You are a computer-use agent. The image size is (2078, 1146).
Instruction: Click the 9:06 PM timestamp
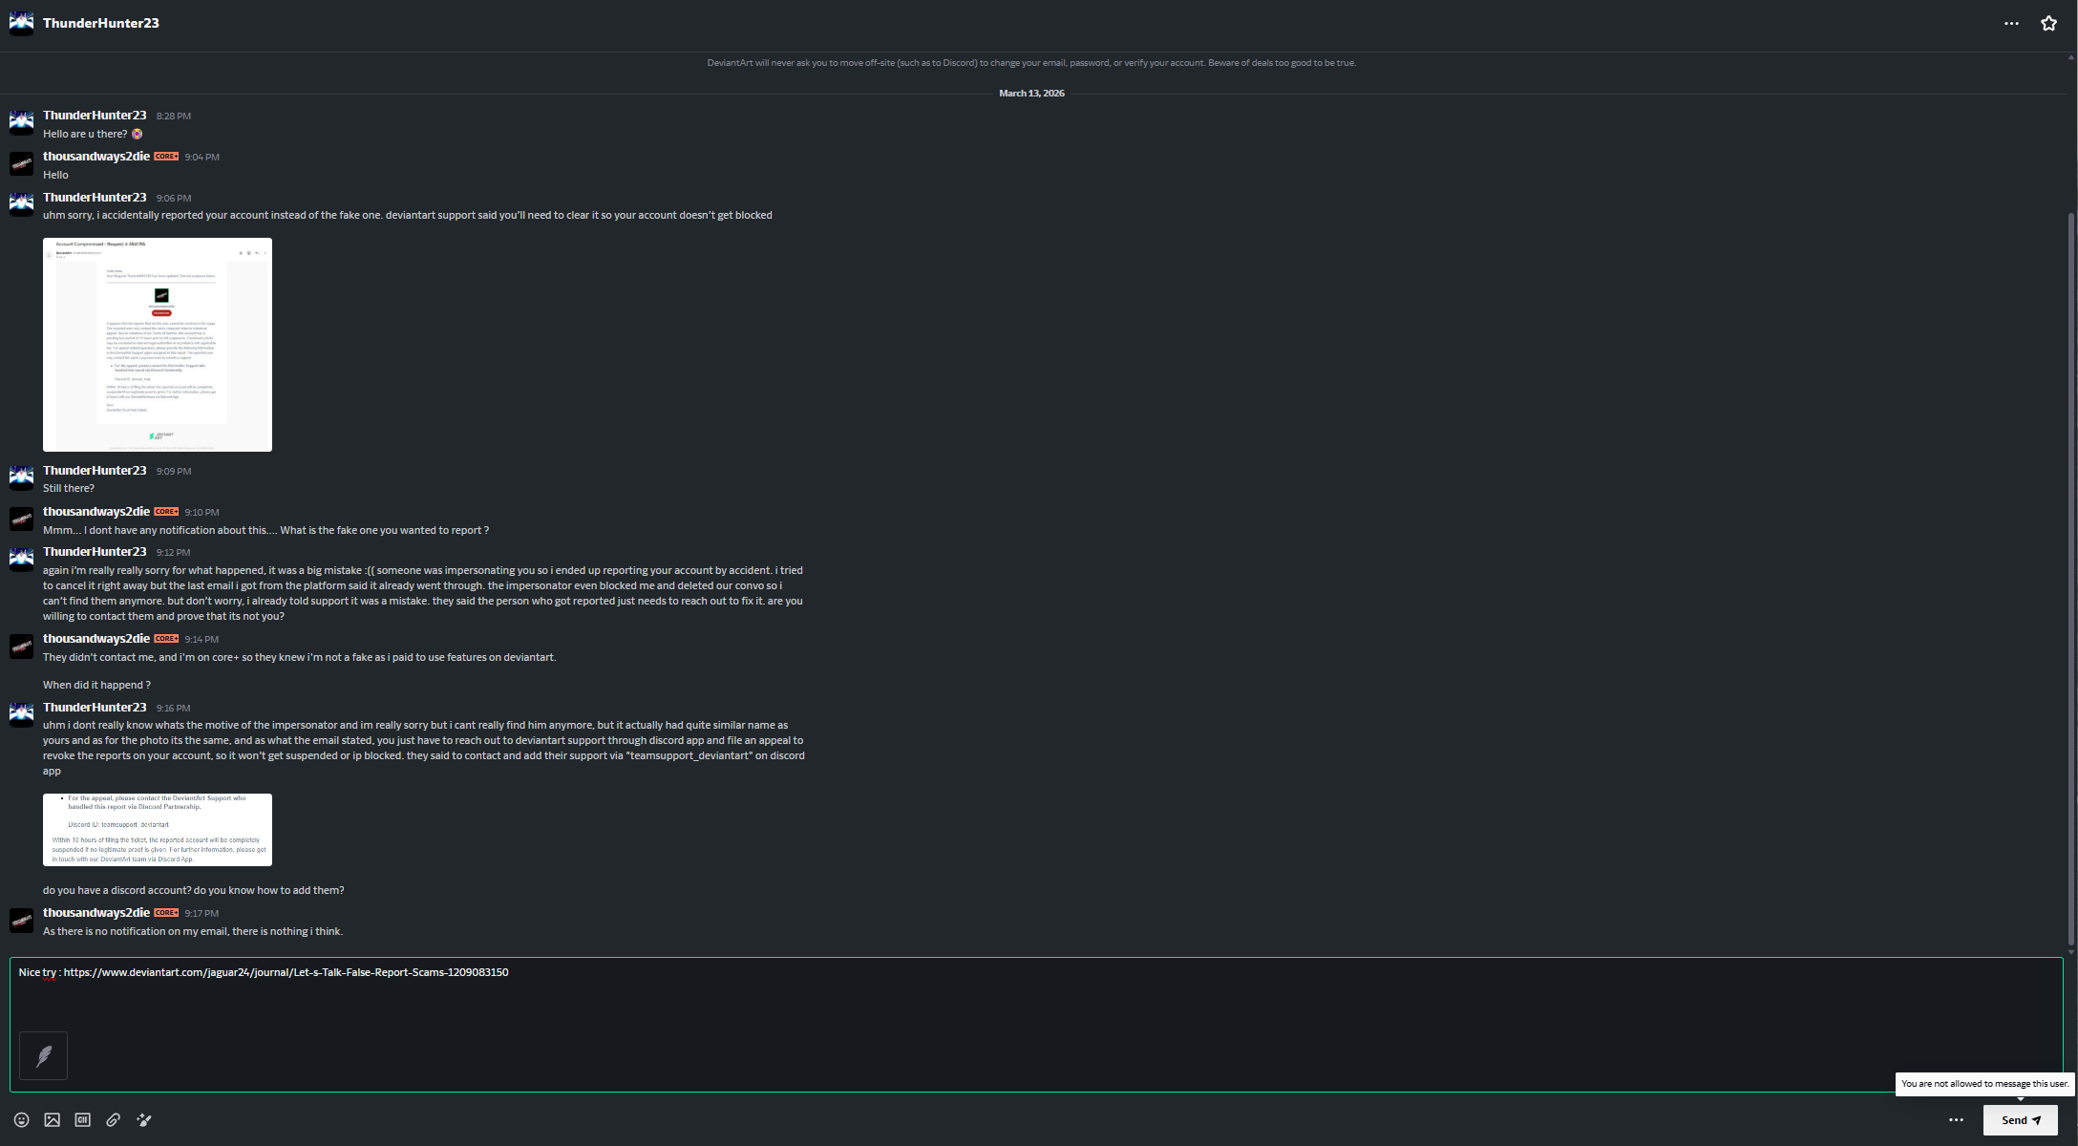click(x=174, y=199)
